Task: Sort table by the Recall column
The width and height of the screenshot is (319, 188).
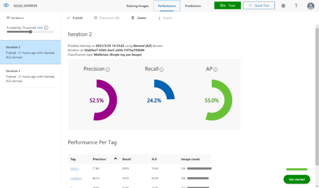Action: pos(126,159)
